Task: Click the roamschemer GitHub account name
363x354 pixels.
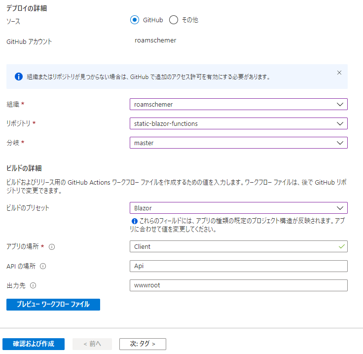Action: tap(155, 40)
